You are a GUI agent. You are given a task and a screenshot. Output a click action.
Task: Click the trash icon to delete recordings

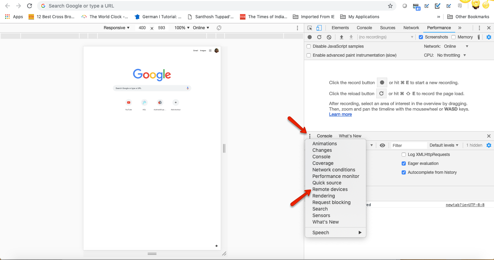coord(479,37)
